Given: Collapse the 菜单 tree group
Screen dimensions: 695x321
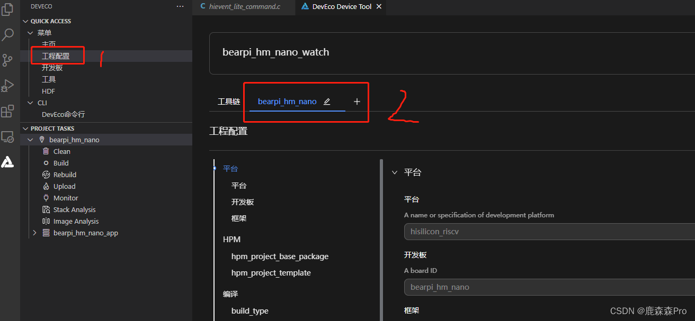Looking at the screenshot, I should (x=30, y=33).
